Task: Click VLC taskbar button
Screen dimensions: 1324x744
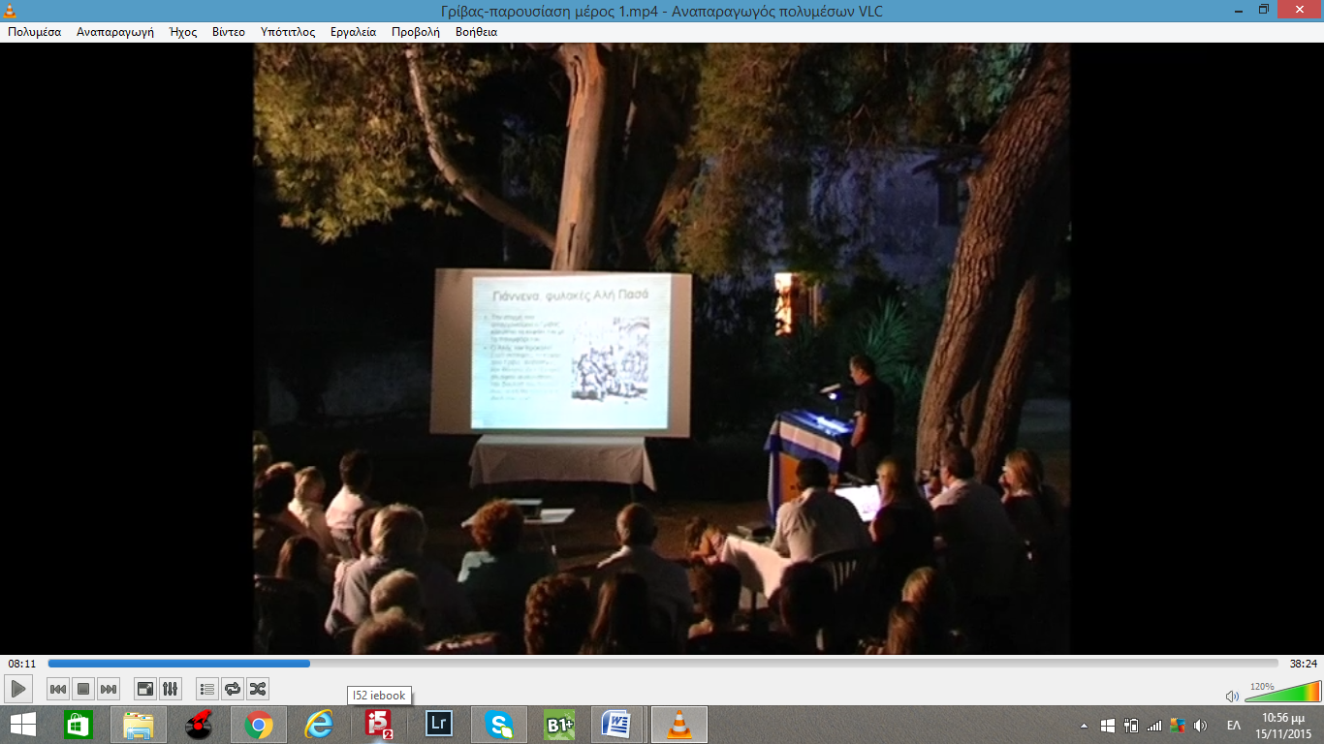Action: [x=679, y=725]
